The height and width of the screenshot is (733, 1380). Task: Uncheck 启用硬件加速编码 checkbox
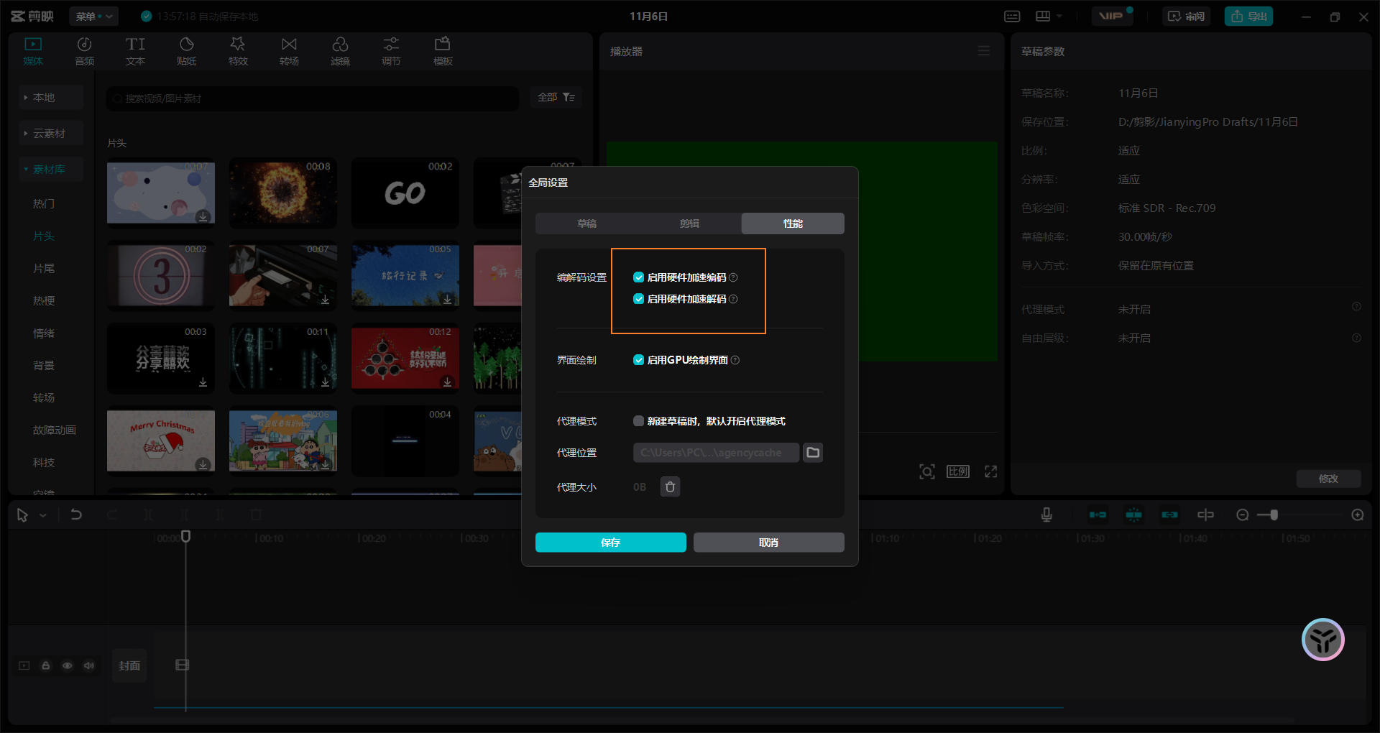click(x=638, y=277)
